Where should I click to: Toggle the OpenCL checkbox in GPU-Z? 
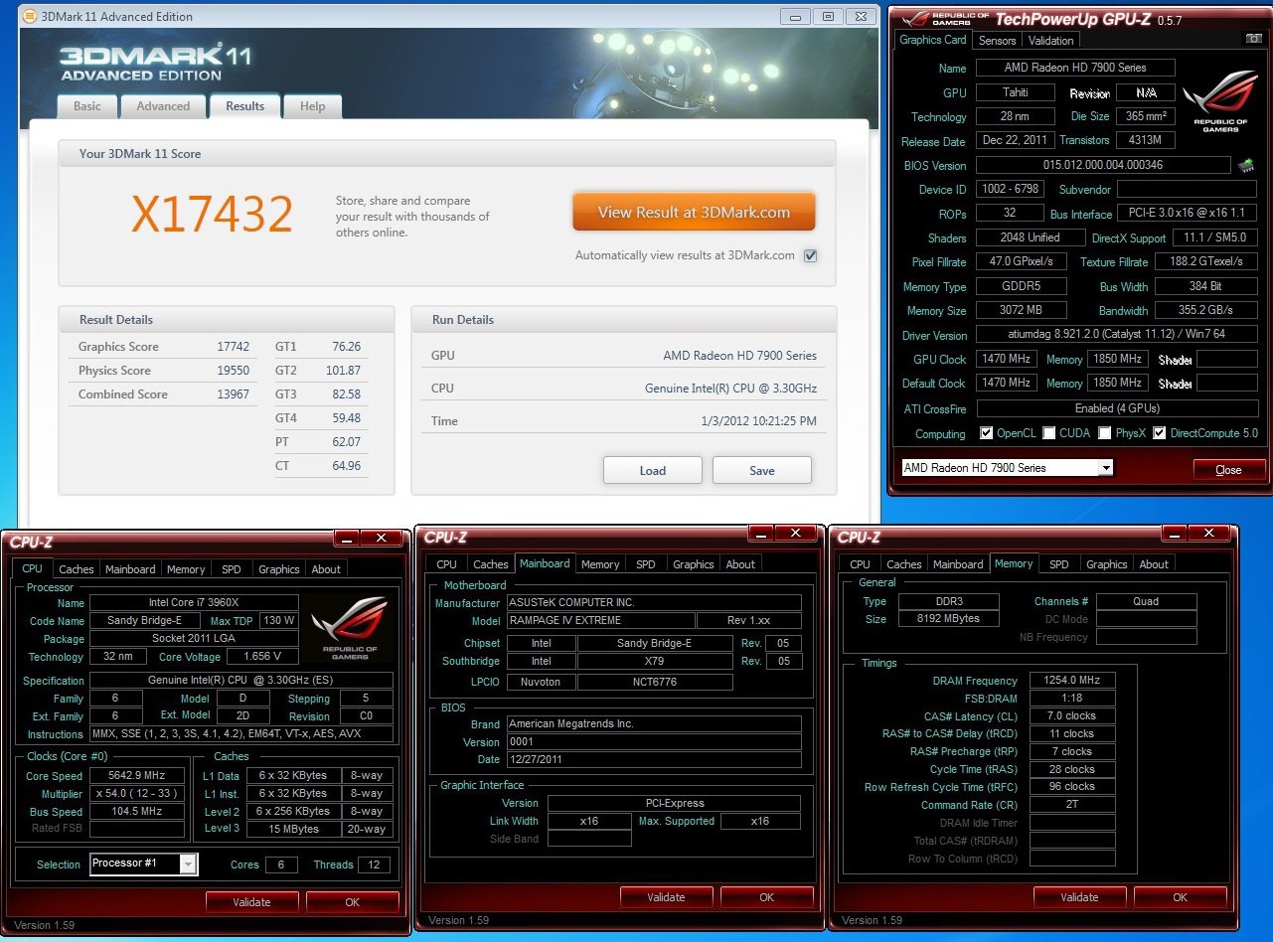pyautogui.click(x=986, y=433)
